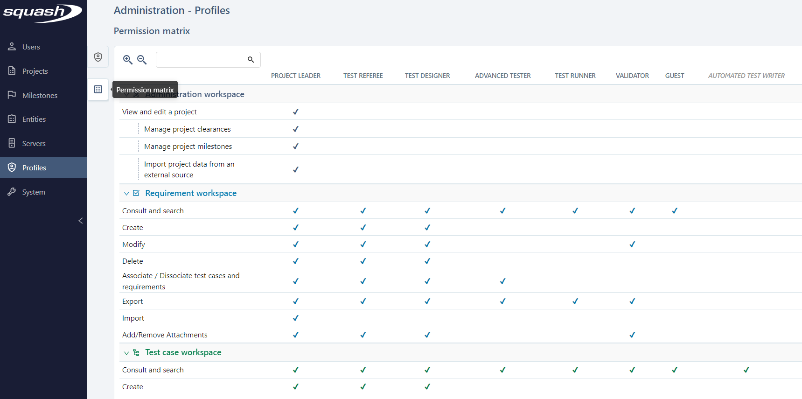This screenshot has width=802, height=399.
Task: Open System settings in the sidebar
Action: click(x=34, y=192)
